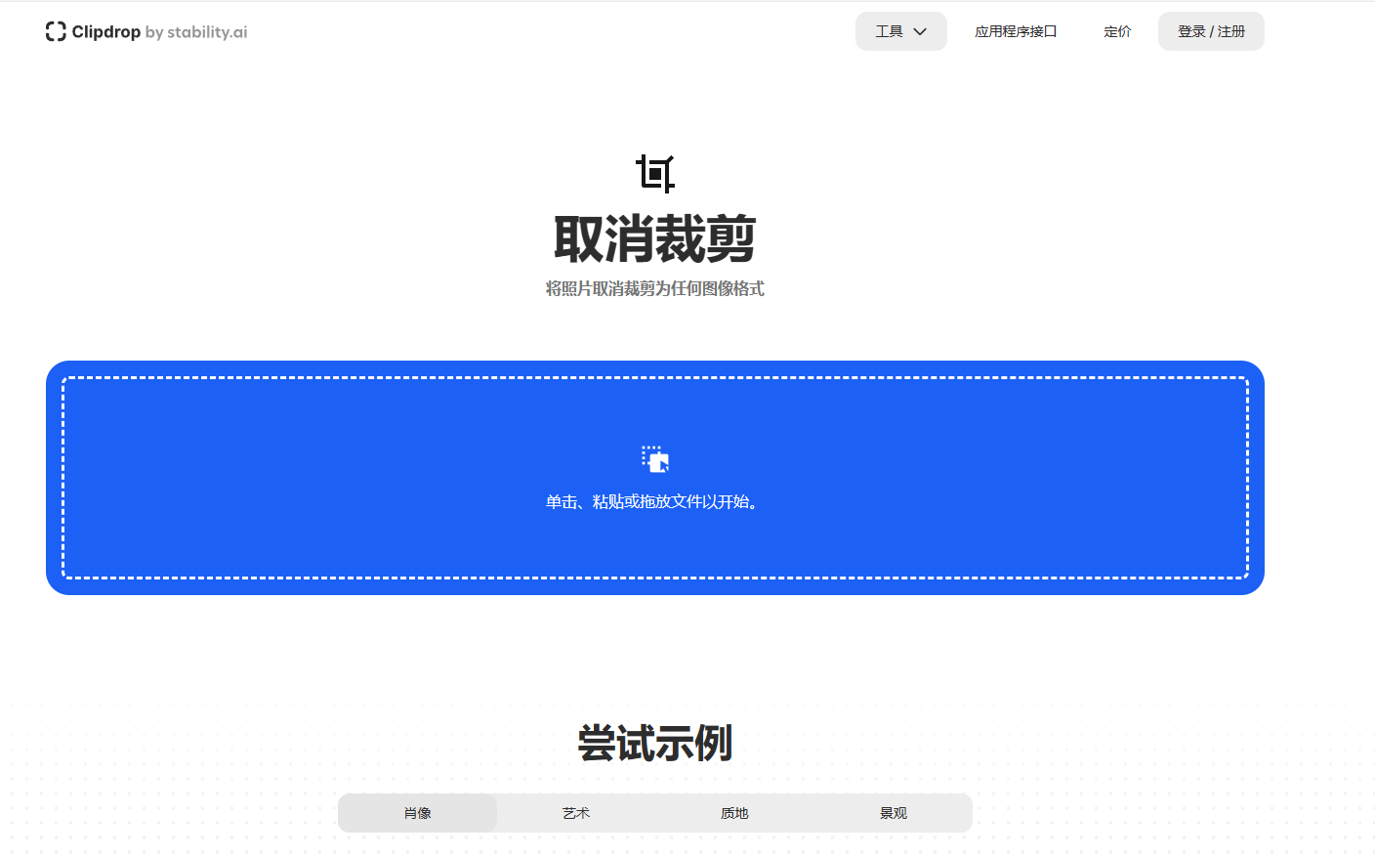Image resolution: width=1375 pixels, height=857 pixels.
Task: Click the 尝试示例 section heading
Action: 653,744
